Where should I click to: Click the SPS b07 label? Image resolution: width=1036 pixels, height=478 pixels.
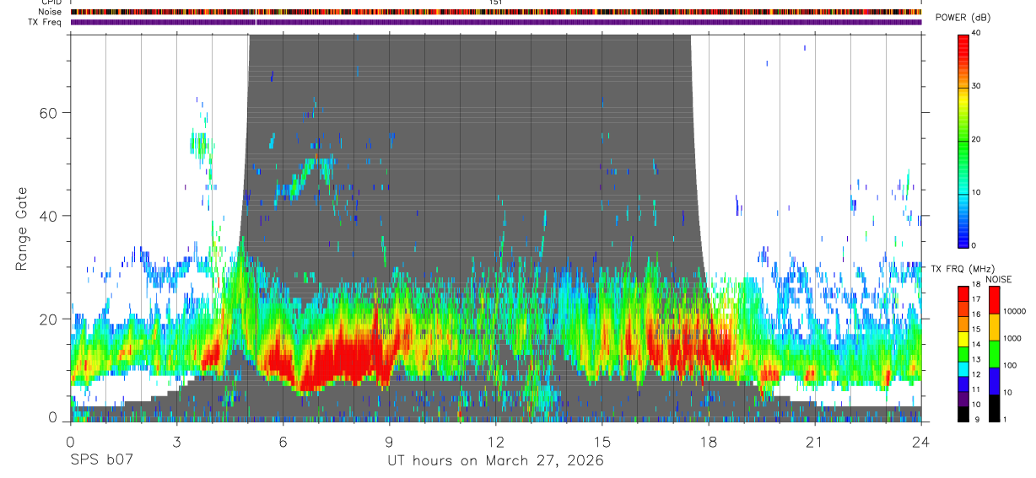(101, 461)
